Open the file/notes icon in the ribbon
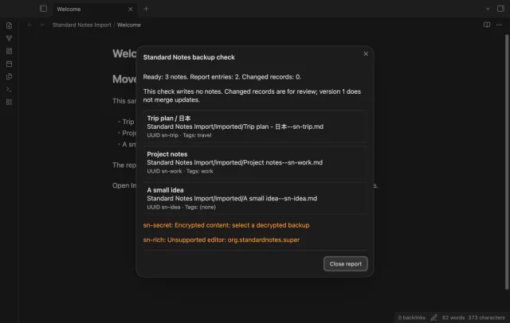 point(9,25)
